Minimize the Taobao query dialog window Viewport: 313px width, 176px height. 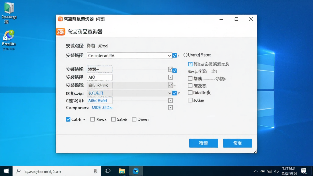tap(221, 19)
